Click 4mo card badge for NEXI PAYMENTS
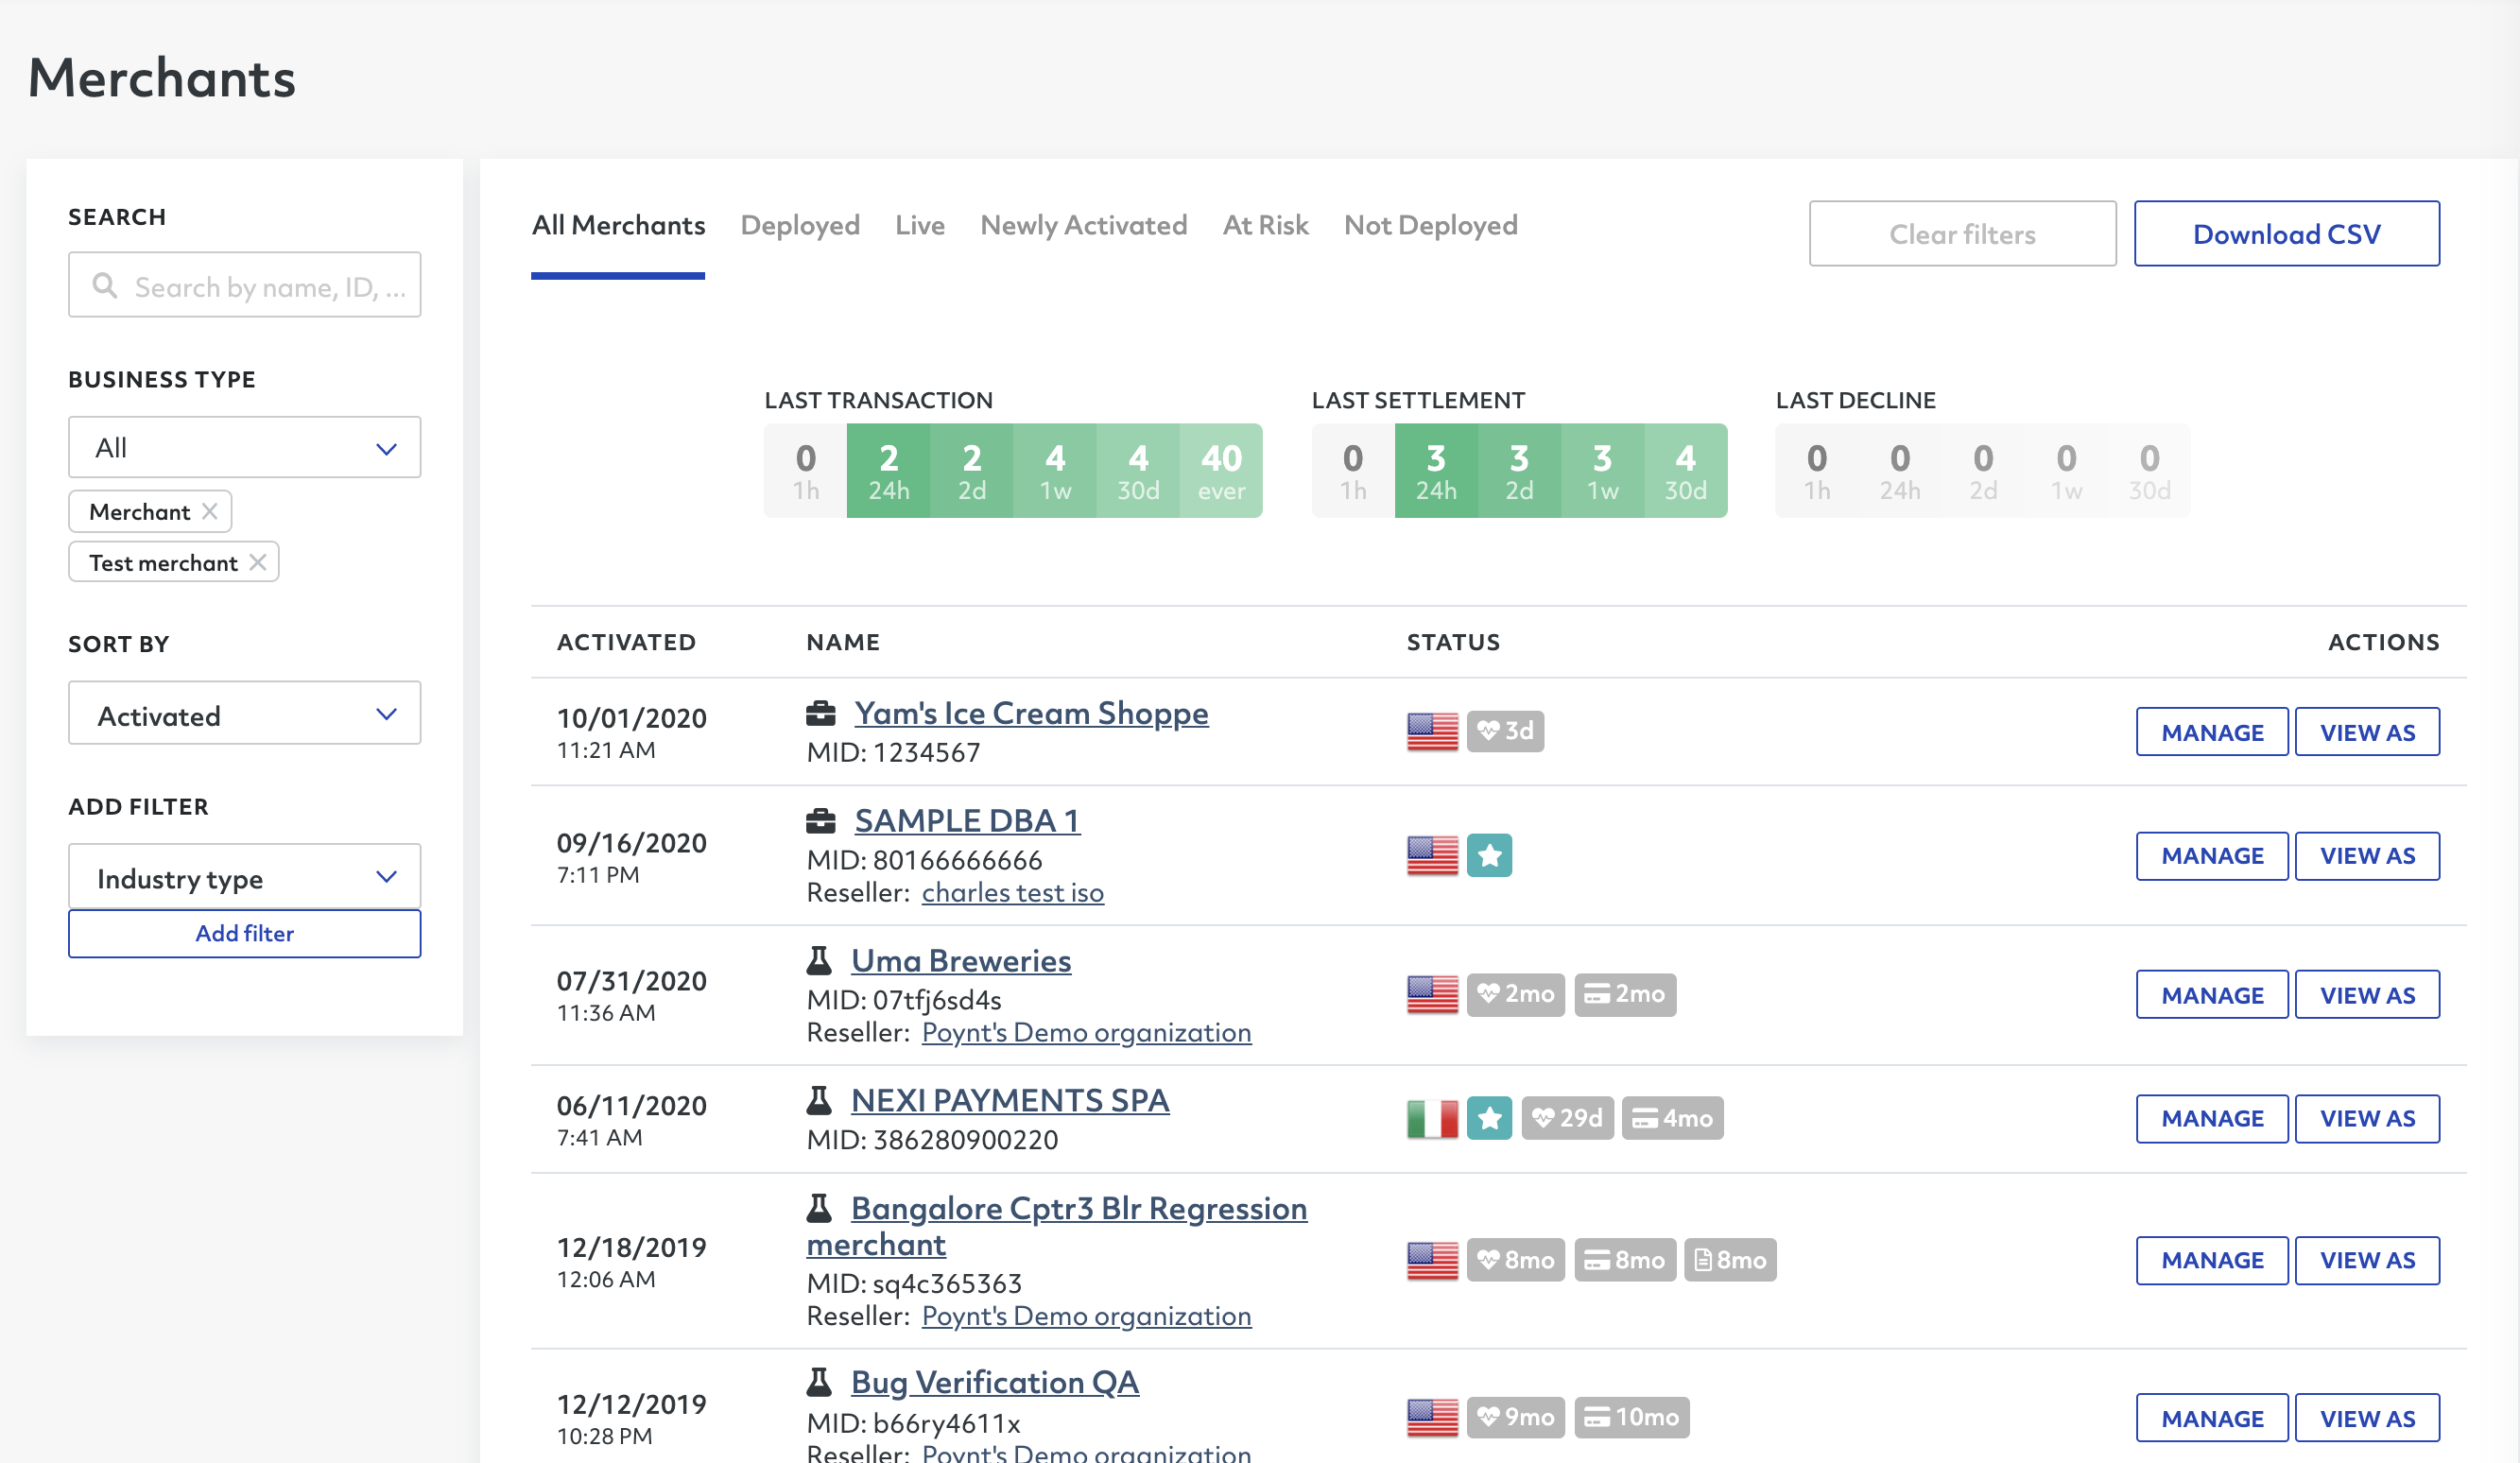2520x1463 pixels. pyautogui.click(x=1672, y=1118)
